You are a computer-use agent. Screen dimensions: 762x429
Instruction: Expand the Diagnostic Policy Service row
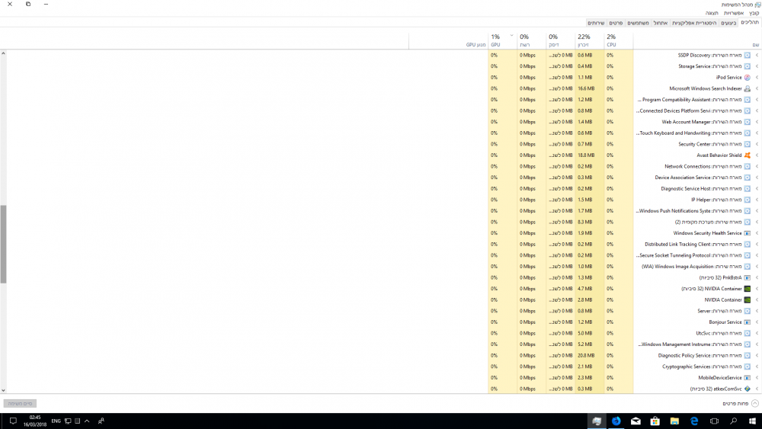click(757, 355)
